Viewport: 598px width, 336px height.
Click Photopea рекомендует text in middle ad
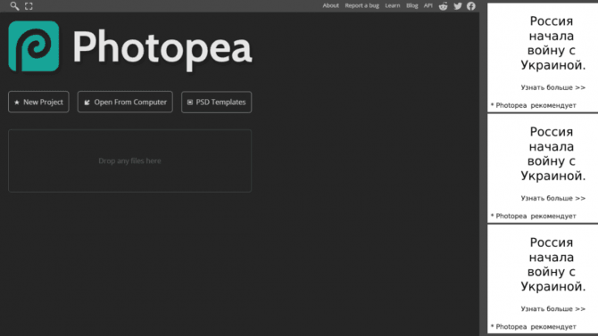[534, 216]
